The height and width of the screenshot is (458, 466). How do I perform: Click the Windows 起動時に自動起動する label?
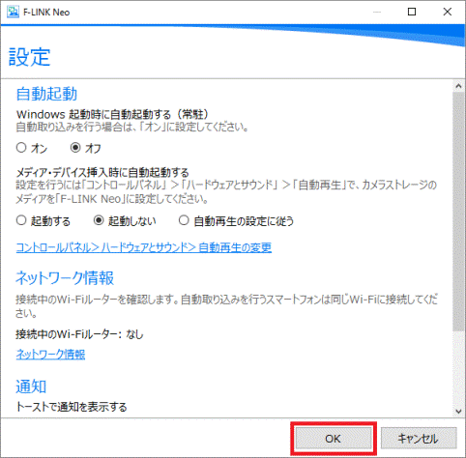(x=113, y=114)
